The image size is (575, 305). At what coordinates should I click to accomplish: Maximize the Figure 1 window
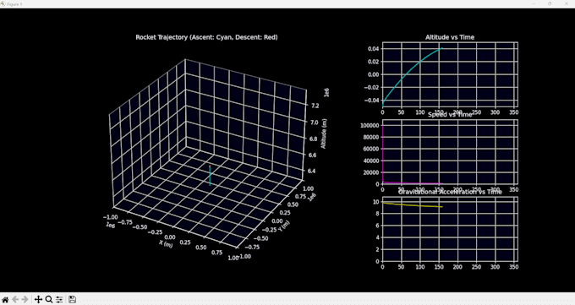pos(550,3)
